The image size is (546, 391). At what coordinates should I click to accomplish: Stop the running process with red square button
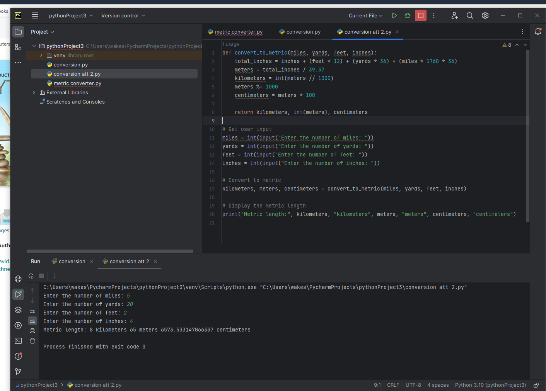click(421, 15)
